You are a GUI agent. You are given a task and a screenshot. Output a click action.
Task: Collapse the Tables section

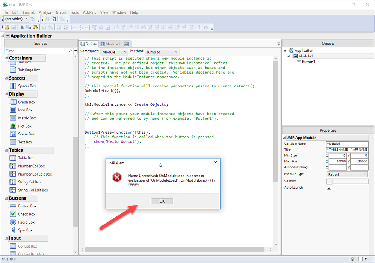click(6, 150)
